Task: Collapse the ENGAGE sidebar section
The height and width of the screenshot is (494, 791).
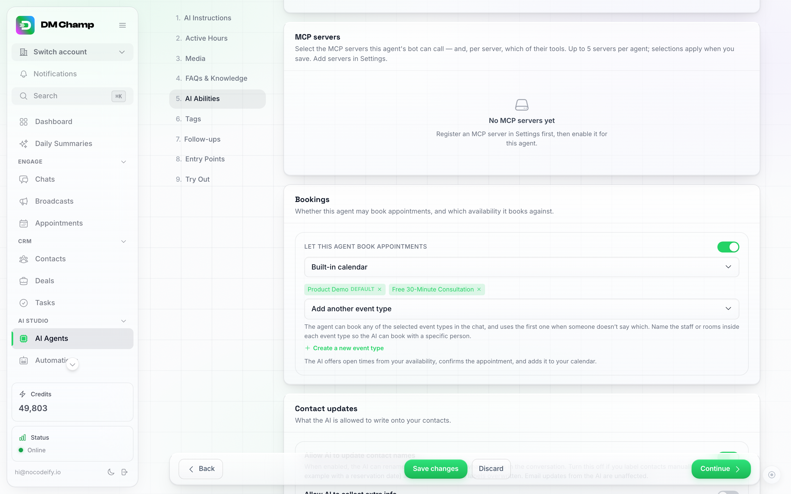Action: click(124, 162)
